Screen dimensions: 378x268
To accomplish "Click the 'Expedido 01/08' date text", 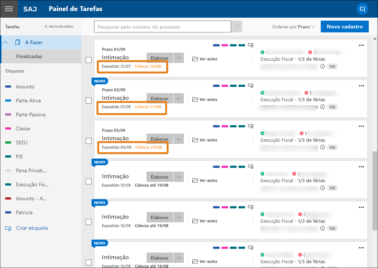I will 116,107.
